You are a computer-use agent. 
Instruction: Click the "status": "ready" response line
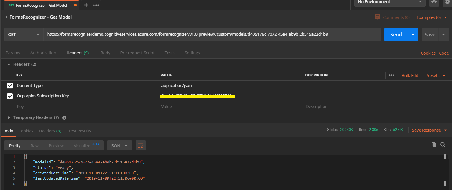click(53, 168)
